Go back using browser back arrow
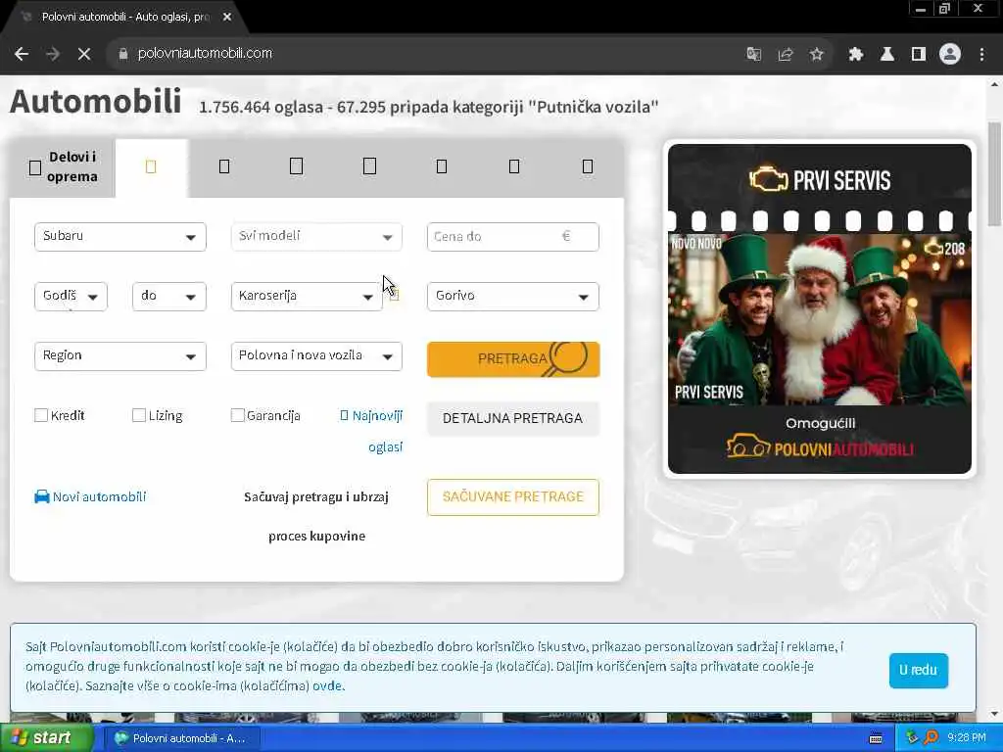 point(22,54)
